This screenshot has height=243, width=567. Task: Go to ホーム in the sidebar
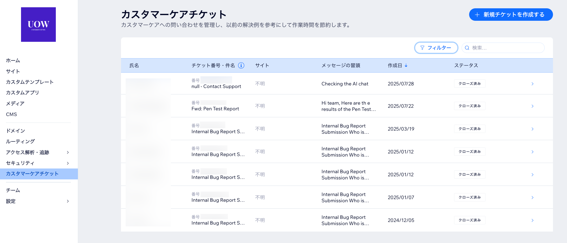(13, 60)
